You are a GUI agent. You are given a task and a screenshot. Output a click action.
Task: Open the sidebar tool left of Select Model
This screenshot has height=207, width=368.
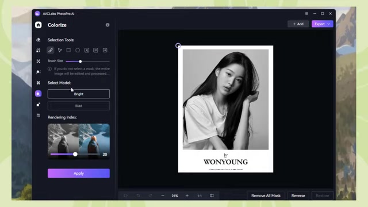pyautogui.click(x=39, y=83)
